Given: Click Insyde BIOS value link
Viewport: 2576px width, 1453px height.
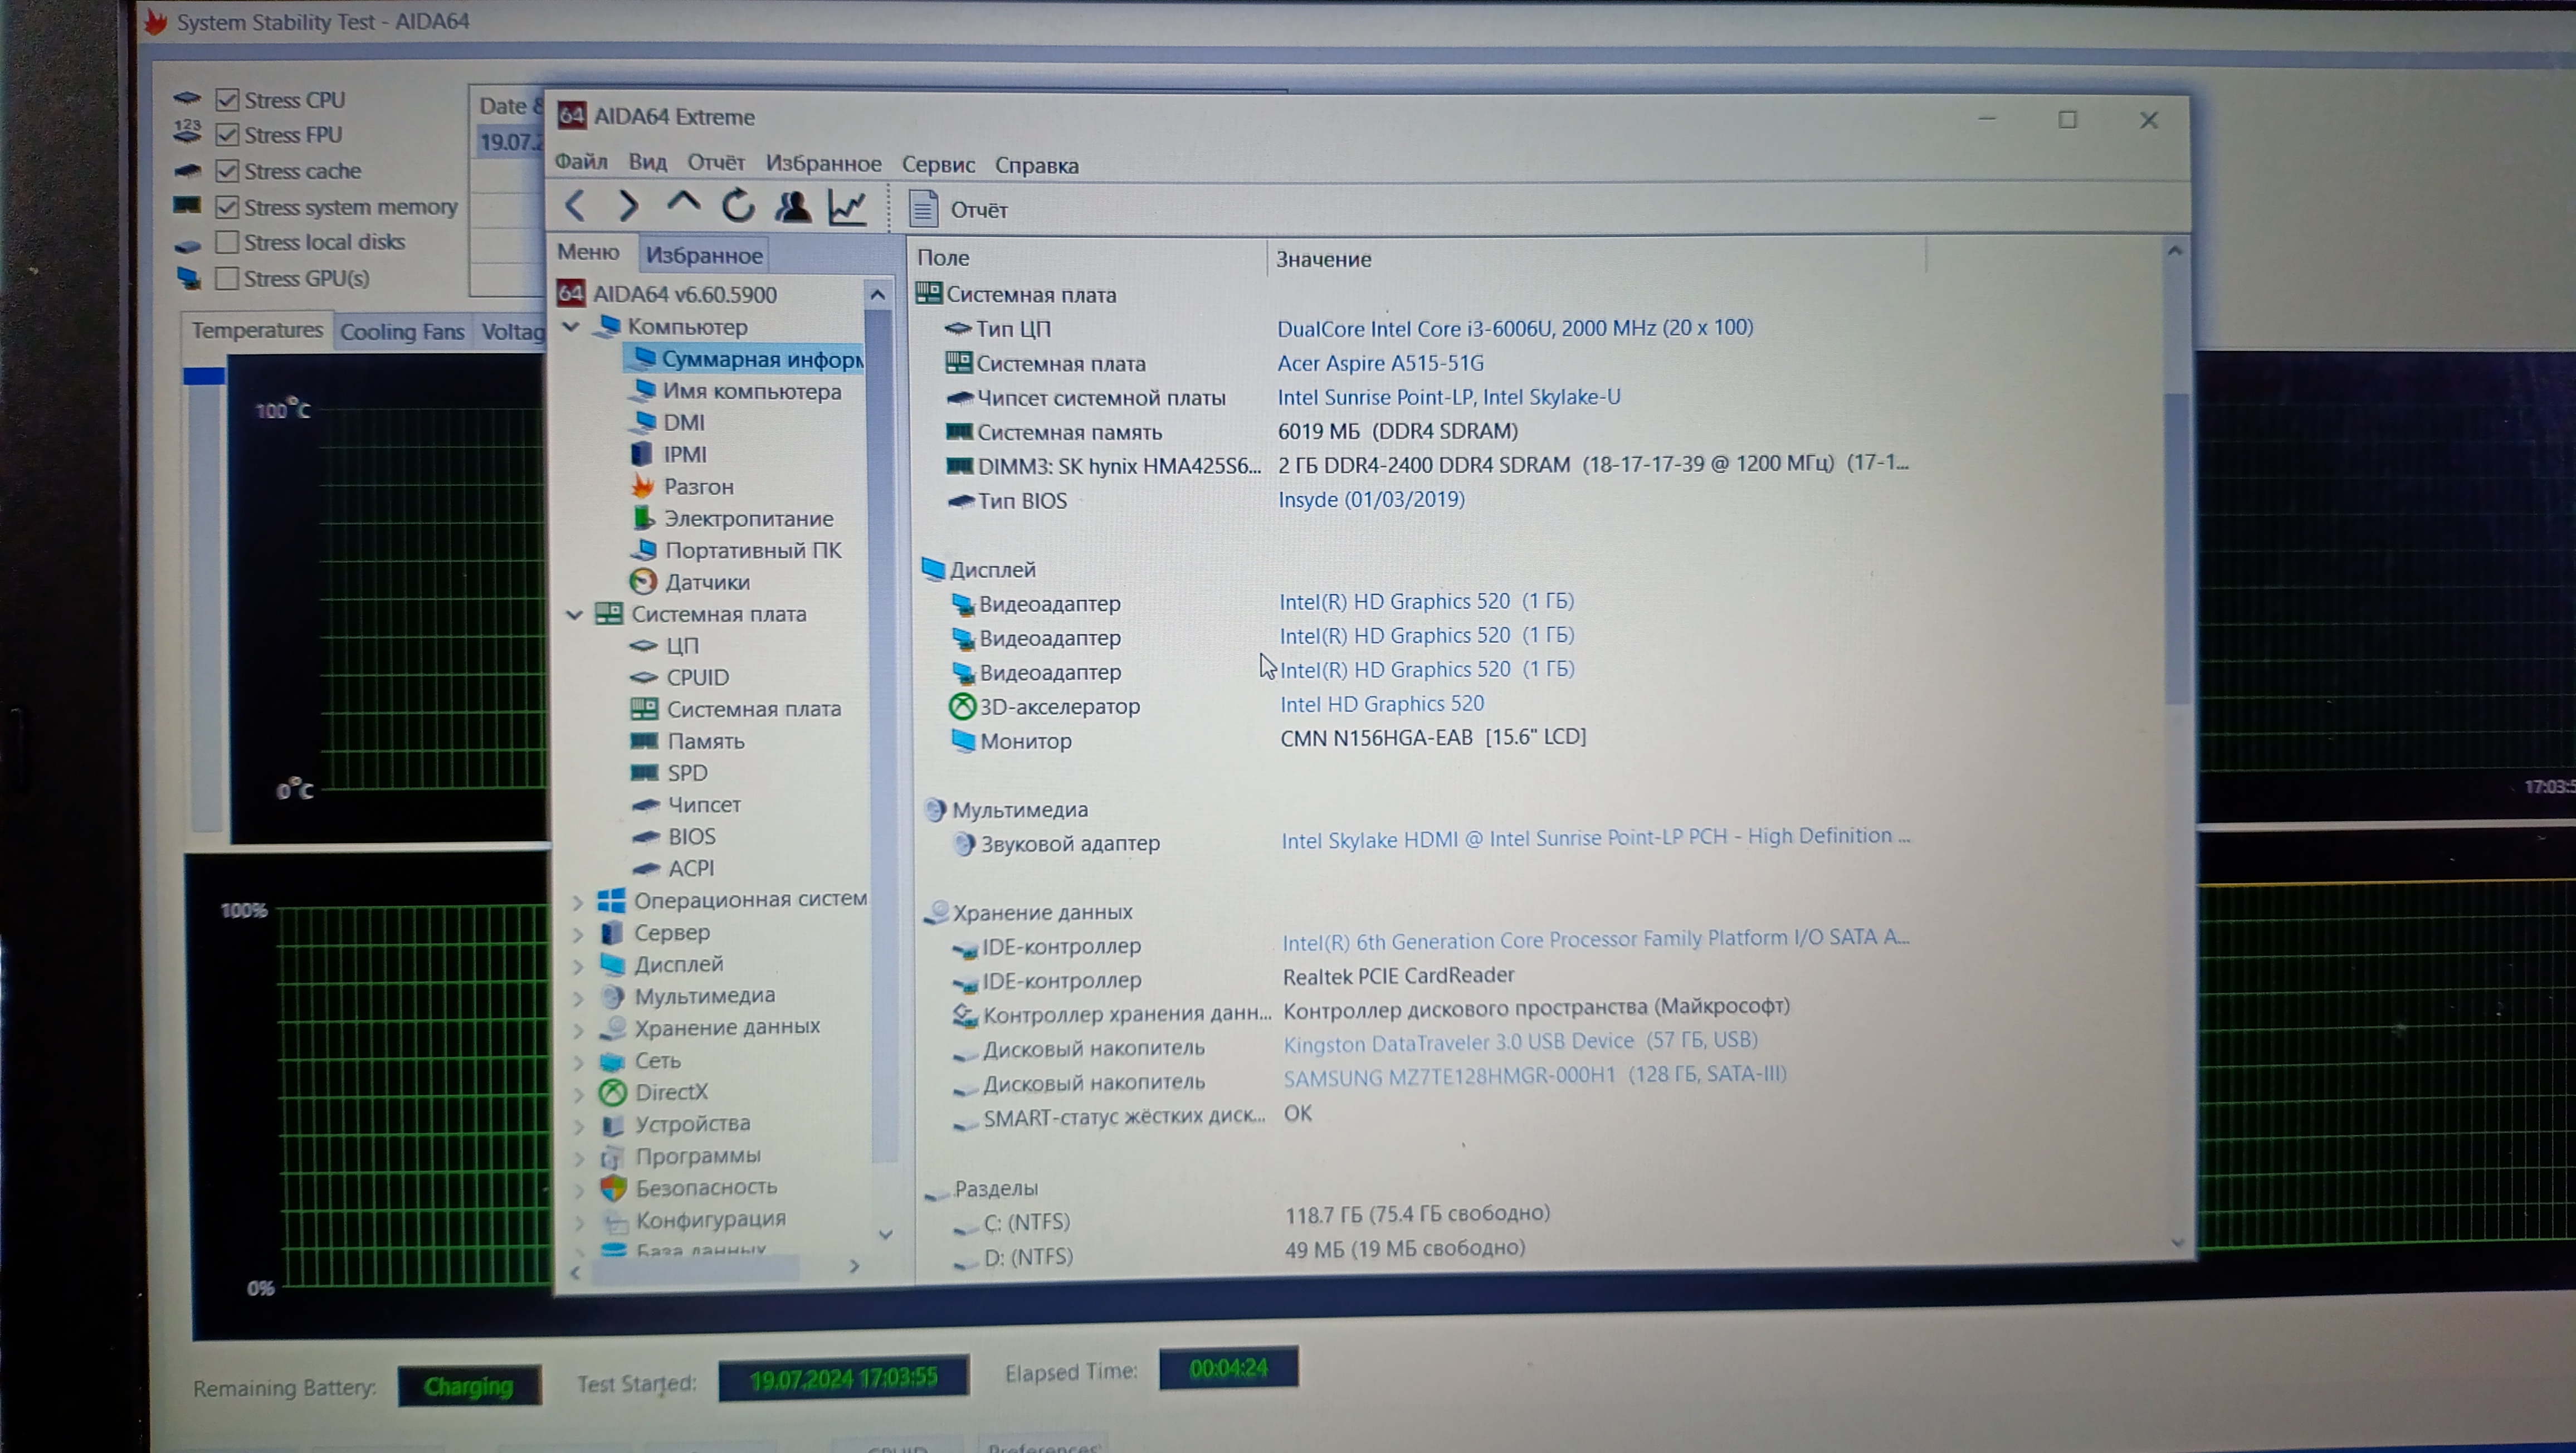Looking at the screenshot, I should (x=1371, y=499).
